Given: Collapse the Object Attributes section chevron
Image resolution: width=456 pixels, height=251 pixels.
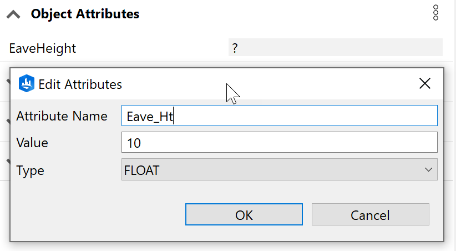Looking at the screenshot, I should coord(13,15).
